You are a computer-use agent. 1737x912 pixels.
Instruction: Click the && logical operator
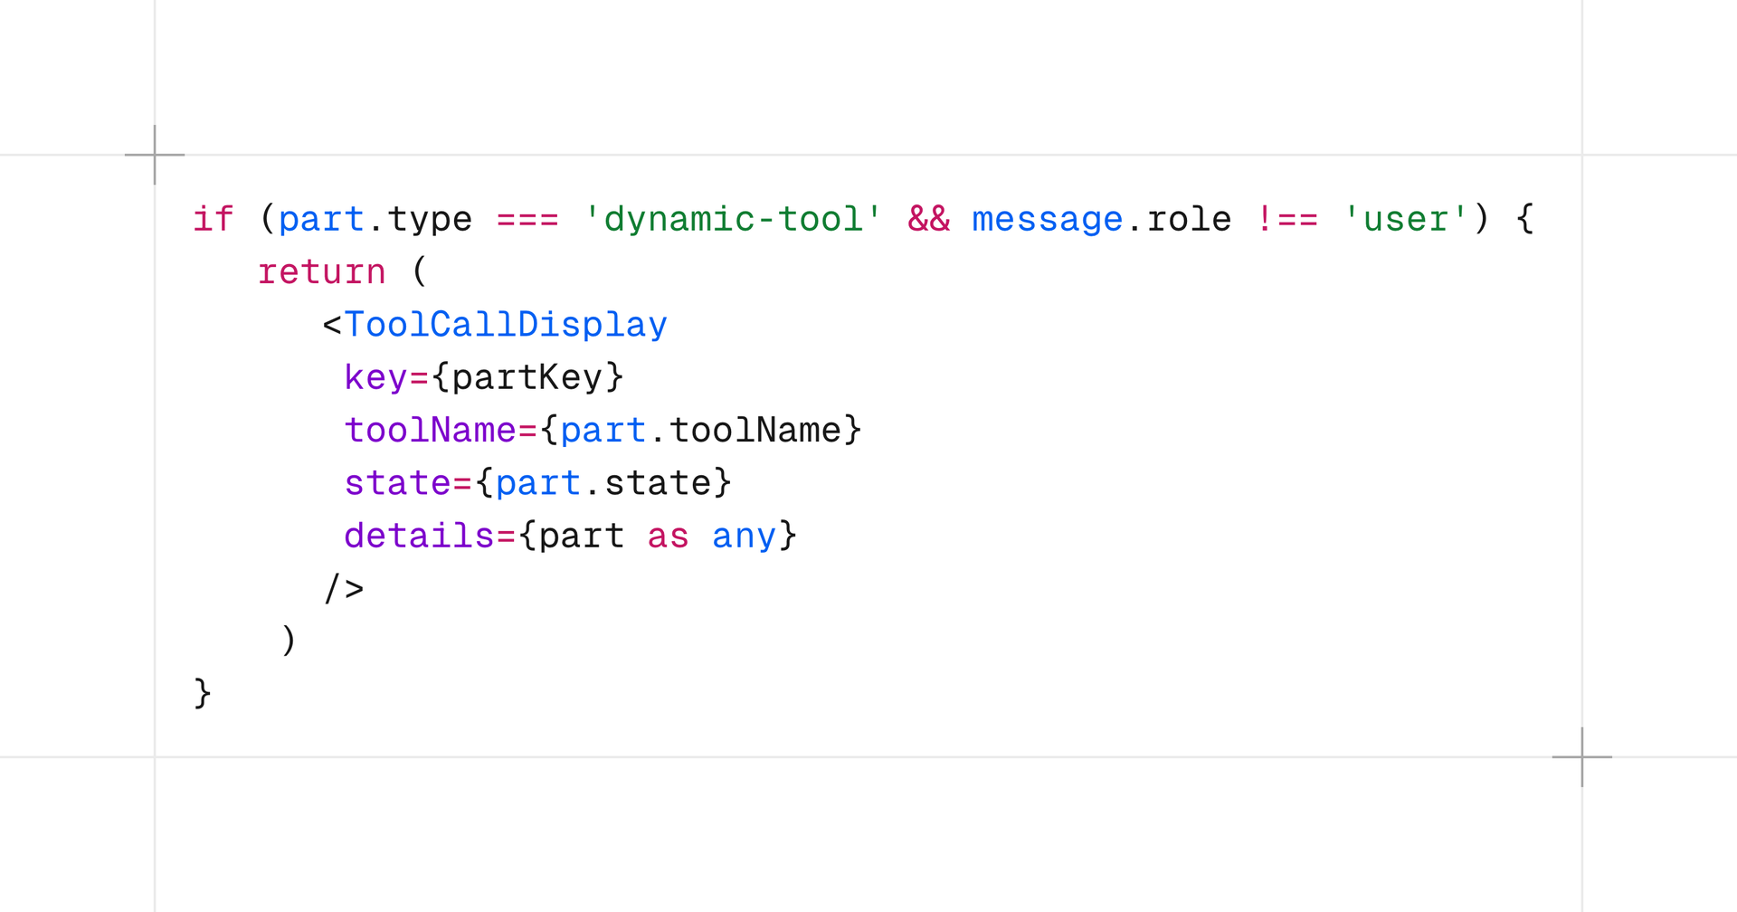click(x=928, y=219)
